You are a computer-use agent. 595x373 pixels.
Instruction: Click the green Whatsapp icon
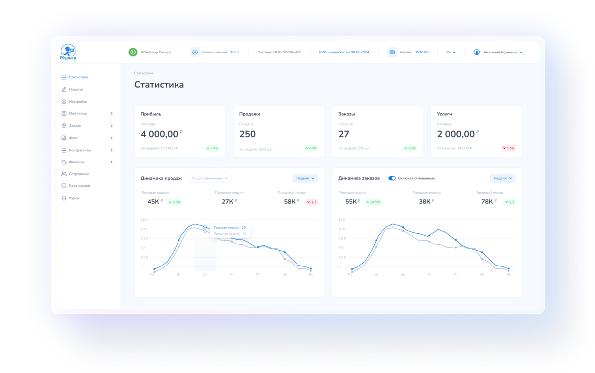pos(133,52)
